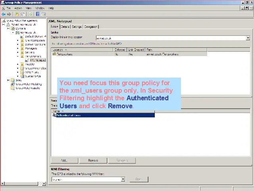
Task: Collapse the Tempworkers OU node
Action: pos(17,56)
